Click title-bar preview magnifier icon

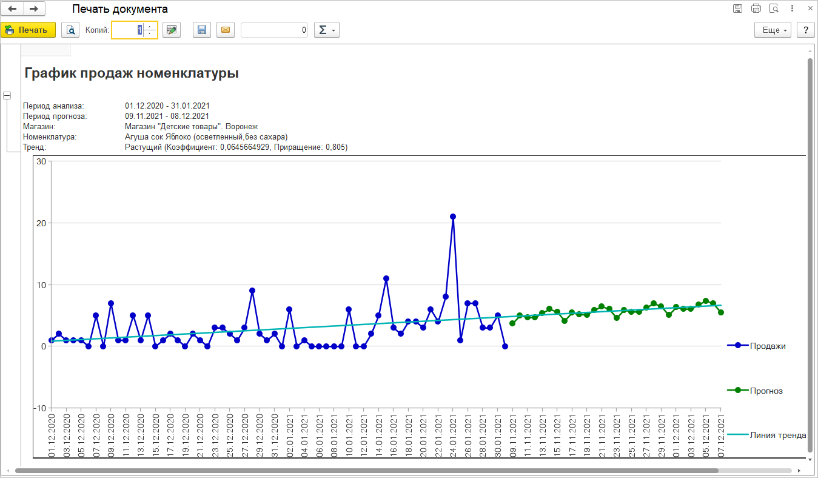point(774,8)
